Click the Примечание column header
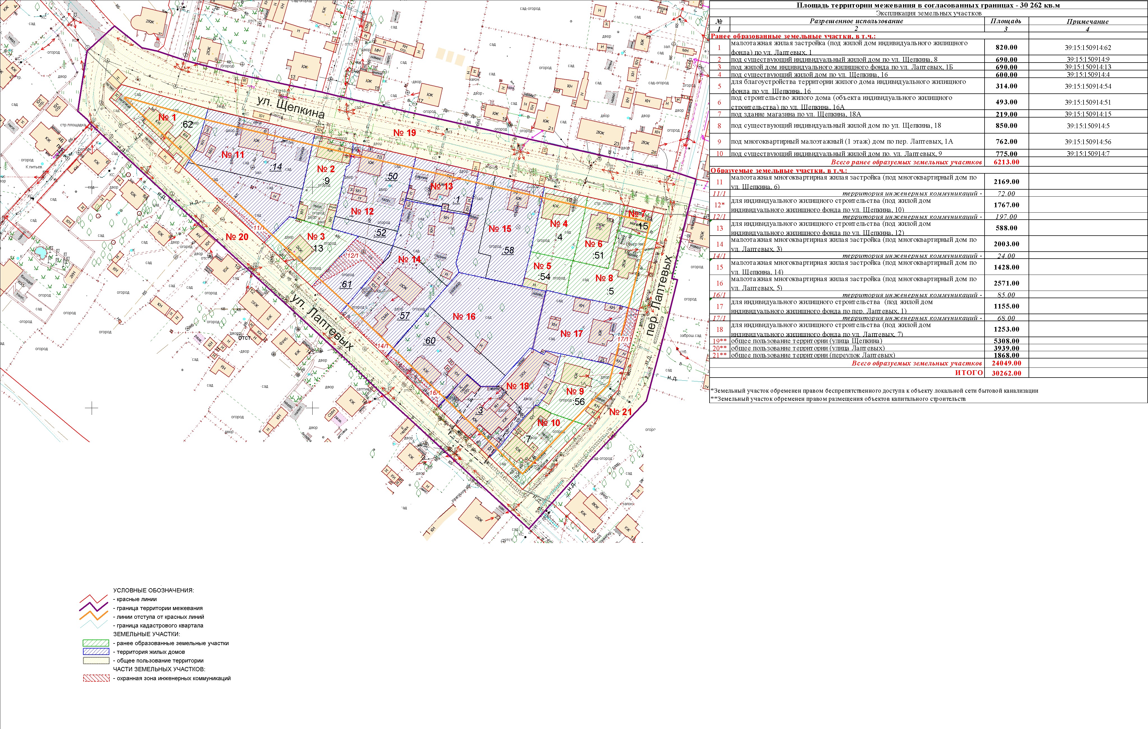The height and width of the screenshot is (729, 1148). click(1087, 22)
